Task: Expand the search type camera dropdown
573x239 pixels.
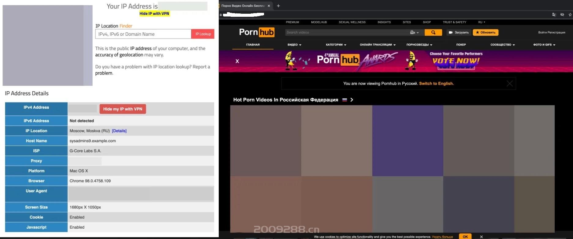Action: [414, 32]
